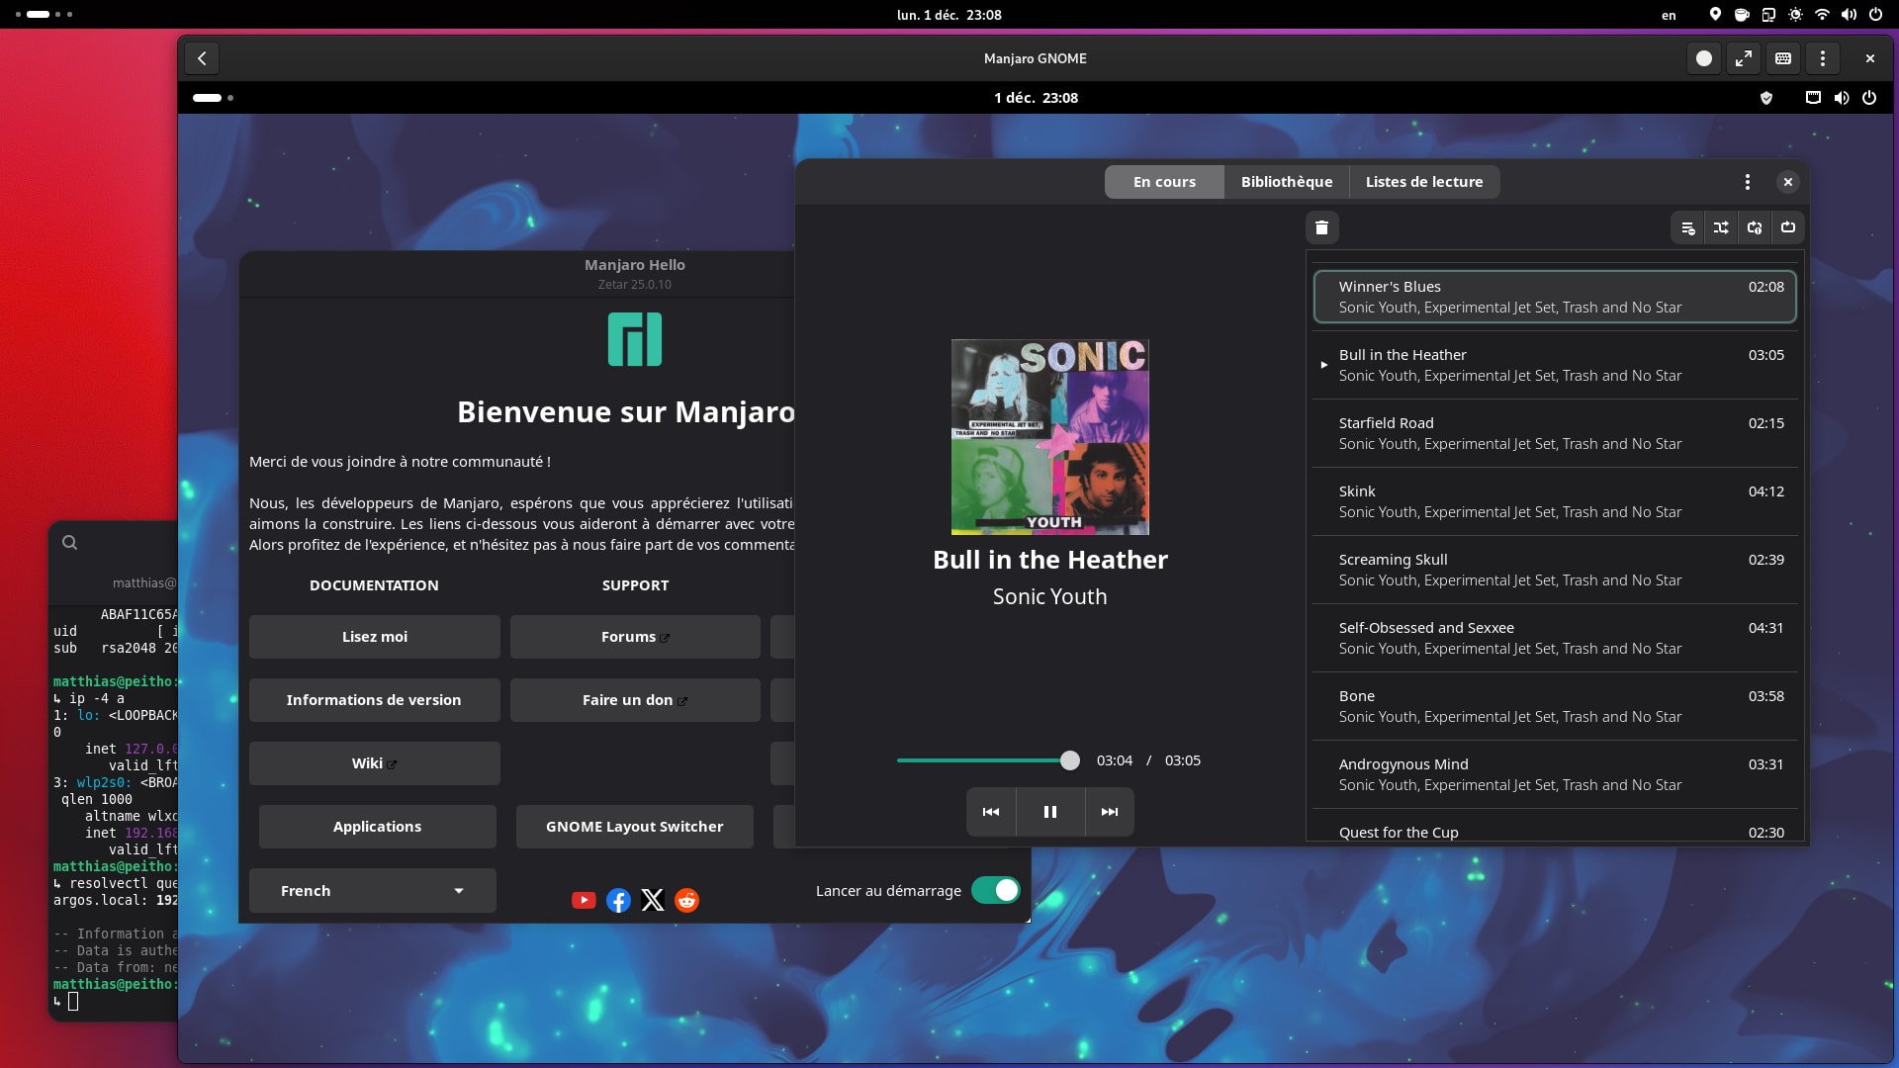Go back to the previous track
The image size is (1899, 1068).
tap(991, 812)
